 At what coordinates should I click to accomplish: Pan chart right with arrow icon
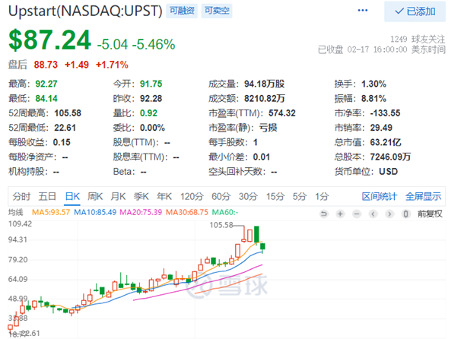point(389,214)
